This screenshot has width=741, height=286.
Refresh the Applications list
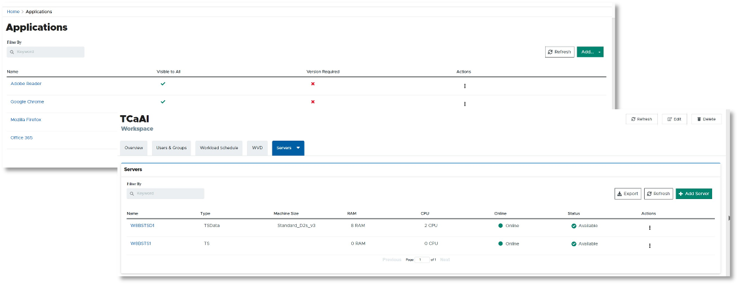(x=560, y=52)
